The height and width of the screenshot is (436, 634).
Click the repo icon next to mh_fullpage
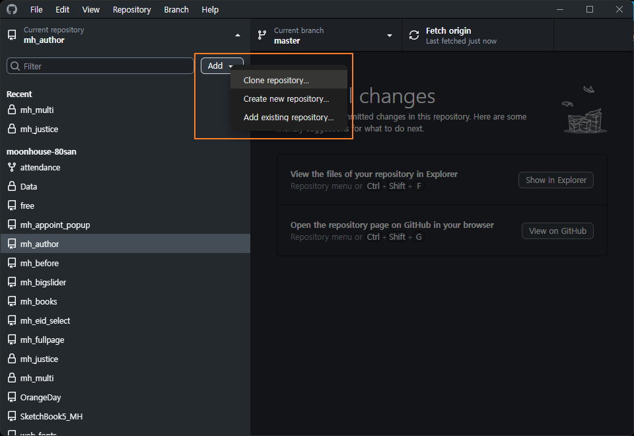(12, 340)
